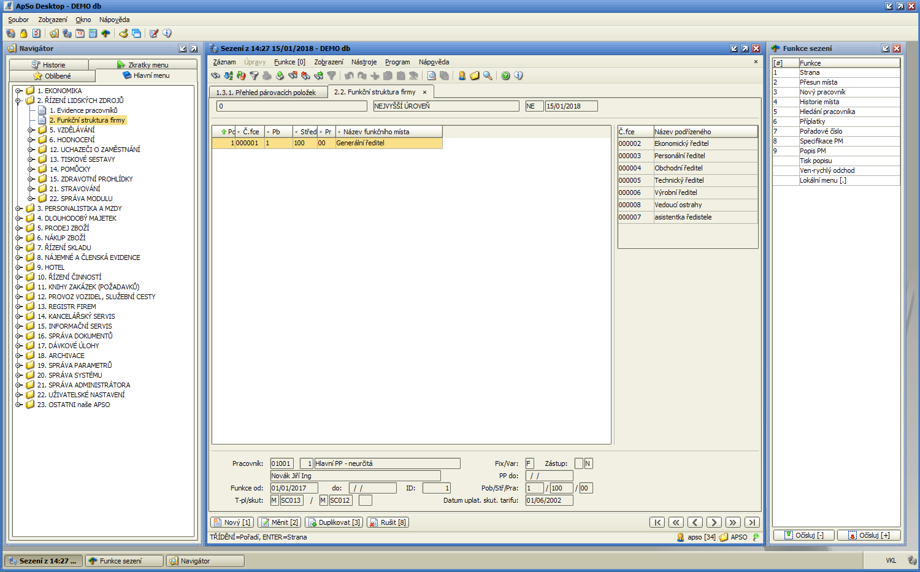
Task: Click the user person icon in session toolbar
Action: [x=462, y=75]
